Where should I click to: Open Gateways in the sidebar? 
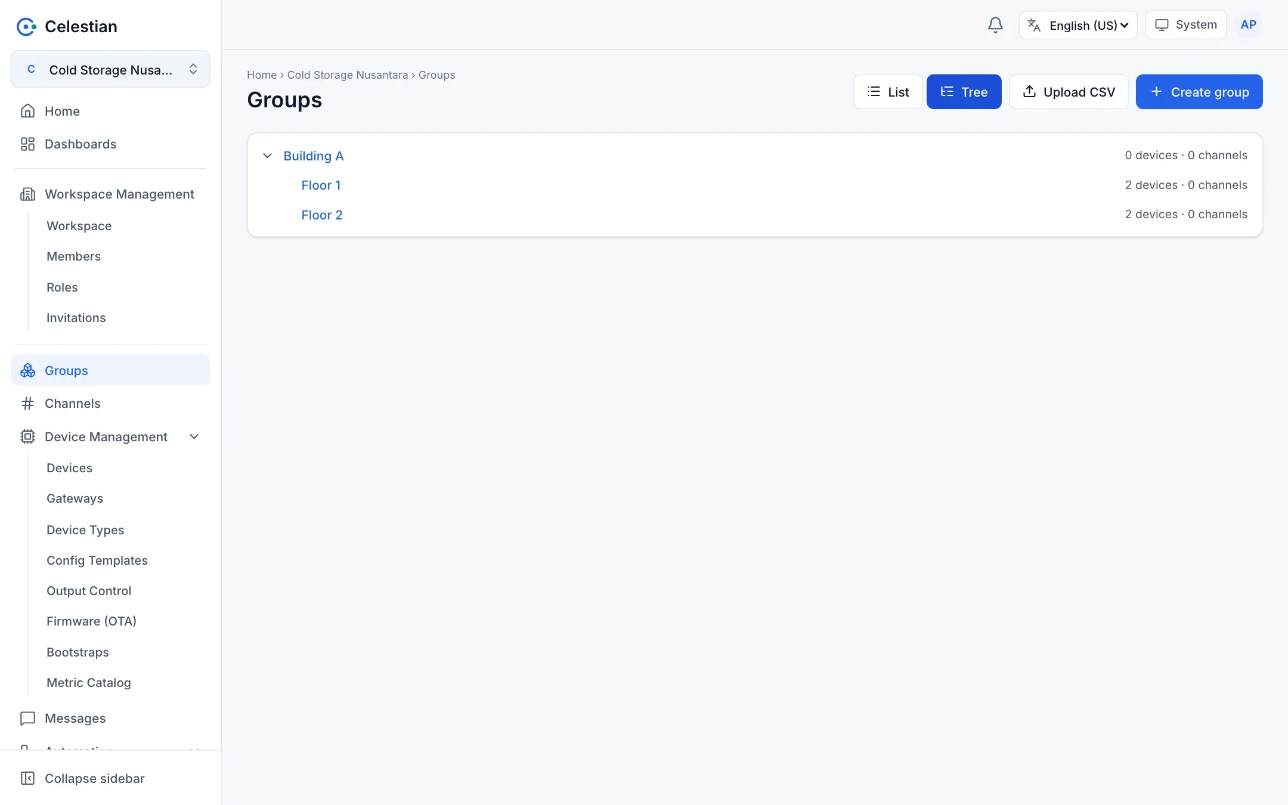(x=75, y=499)
